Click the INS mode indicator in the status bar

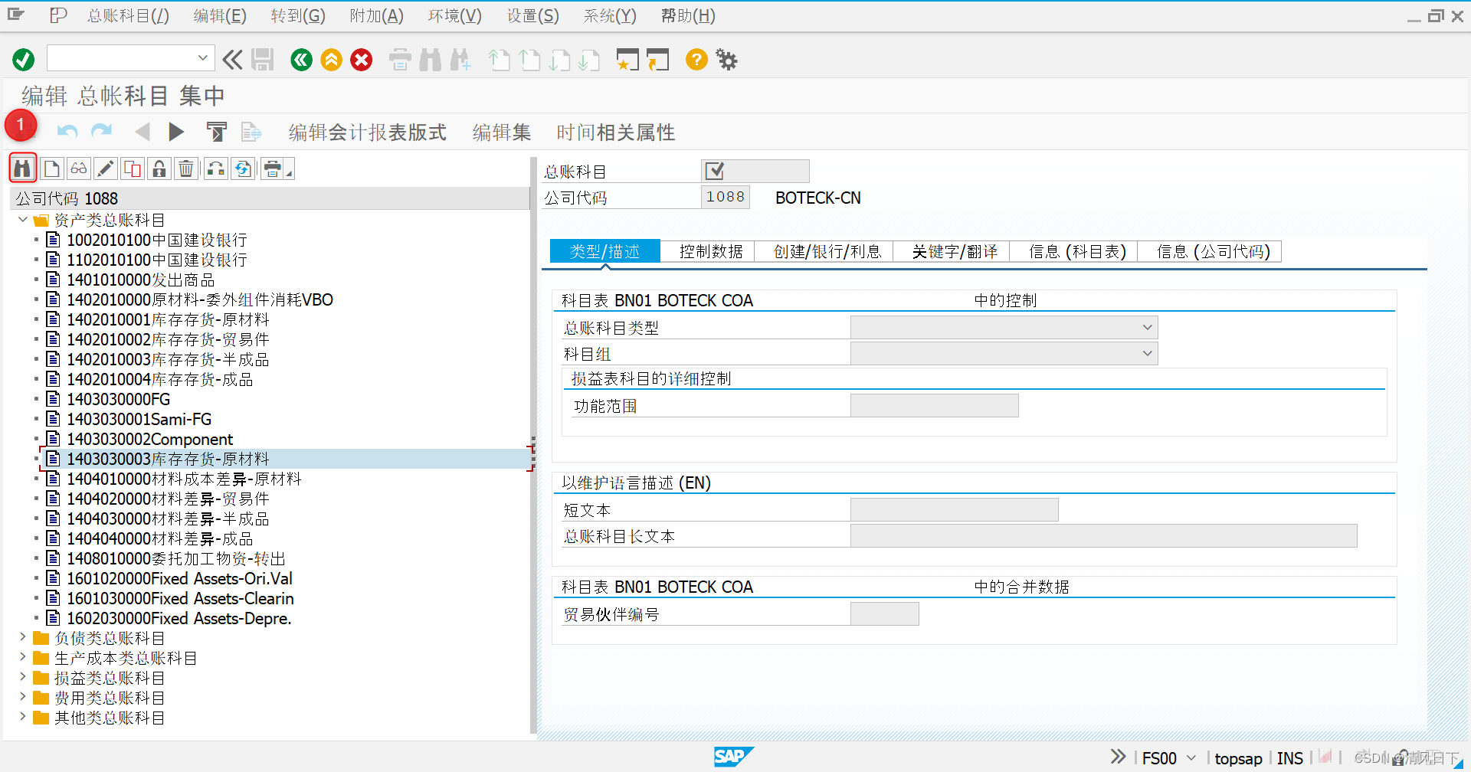click(1289, 758)
